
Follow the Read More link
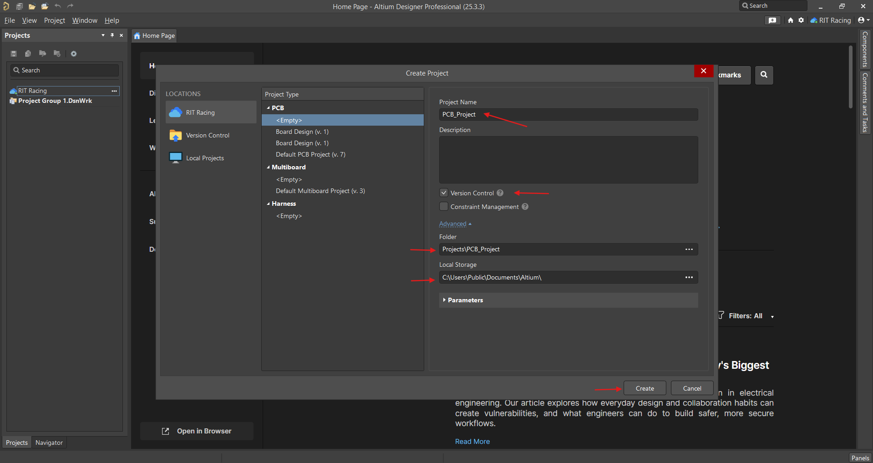472,442
